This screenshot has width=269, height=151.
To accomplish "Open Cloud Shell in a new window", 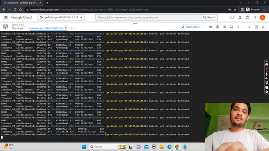I will [256, 27].
